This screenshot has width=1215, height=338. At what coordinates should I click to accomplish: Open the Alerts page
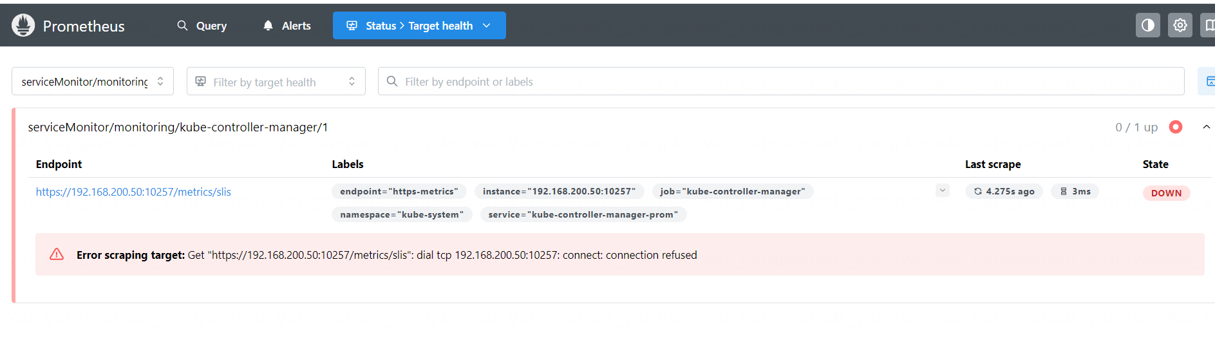click(x=287, y=26)
